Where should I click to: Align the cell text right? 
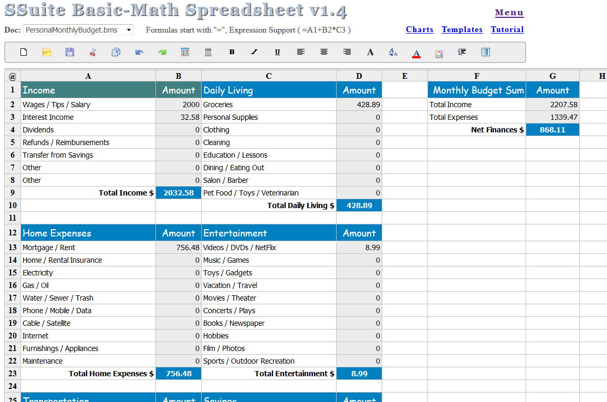click(x=347, y=52)
